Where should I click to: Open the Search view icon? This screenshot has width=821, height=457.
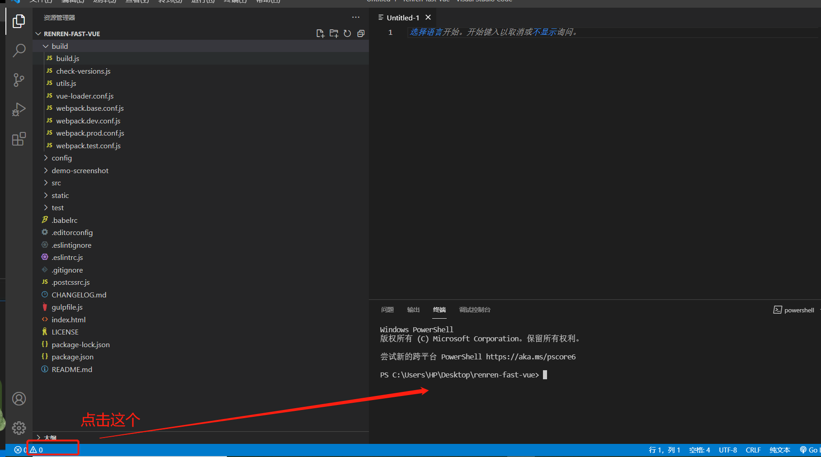19,50
